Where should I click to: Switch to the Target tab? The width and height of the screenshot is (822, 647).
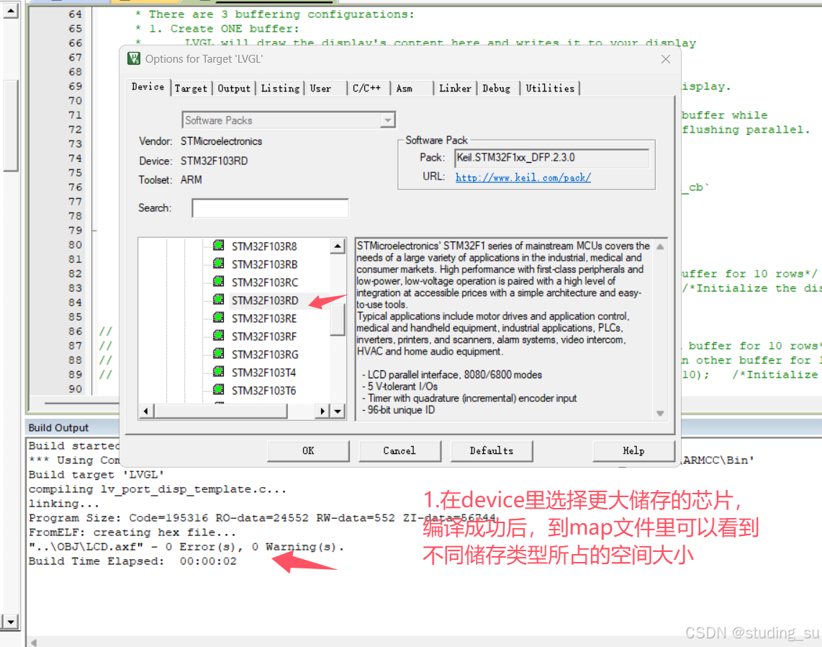pos(191,88)
